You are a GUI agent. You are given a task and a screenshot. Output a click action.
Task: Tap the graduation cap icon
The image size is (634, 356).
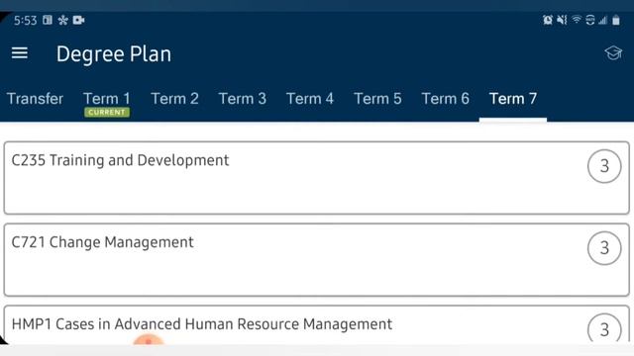pyautogui.click(x=613, y=52)
